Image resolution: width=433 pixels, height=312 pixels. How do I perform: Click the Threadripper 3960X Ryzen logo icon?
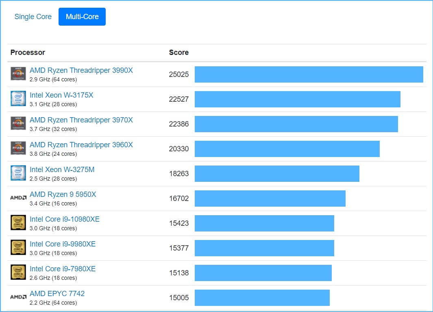(18, 148)
